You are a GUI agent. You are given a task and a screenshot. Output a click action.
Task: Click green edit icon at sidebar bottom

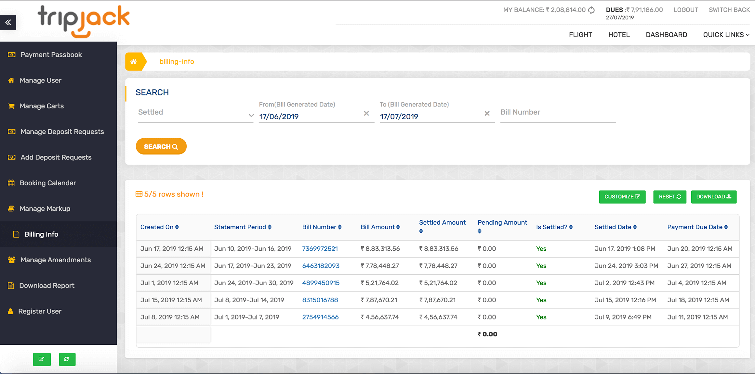42,359
